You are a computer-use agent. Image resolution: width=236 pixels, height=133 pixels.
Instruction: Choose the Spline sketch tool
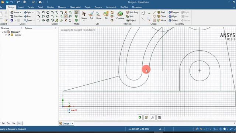coord(57,12)
